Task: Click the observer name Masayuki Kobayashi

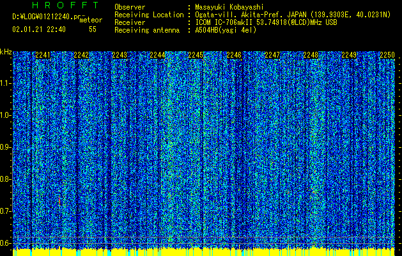Action: point(229,7)
